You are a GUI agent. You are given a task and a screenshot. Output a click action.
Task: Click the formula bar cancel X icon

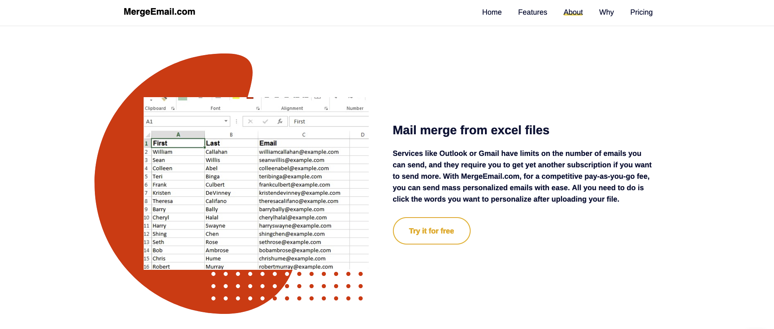tap(250, 121)
